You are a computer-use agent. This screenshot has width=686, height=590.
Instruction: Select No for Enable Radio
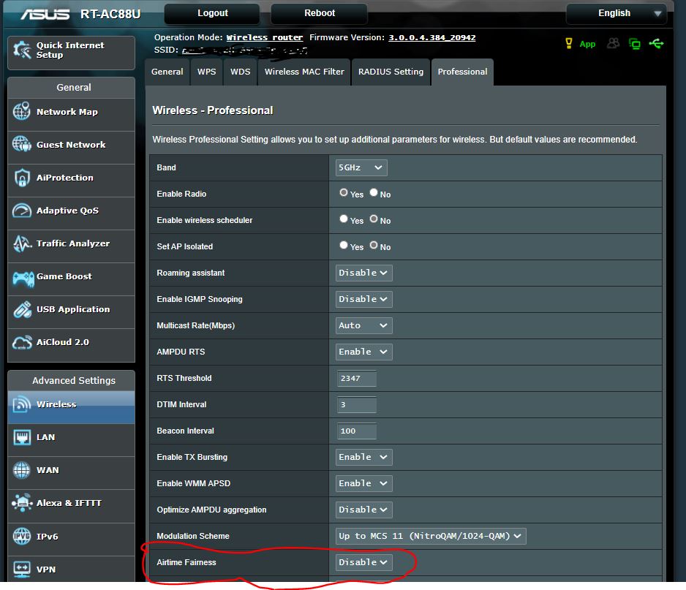(374, 194)
